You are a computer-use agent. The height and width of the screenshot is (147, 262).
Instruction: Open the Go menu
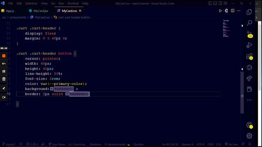point(53,3)
